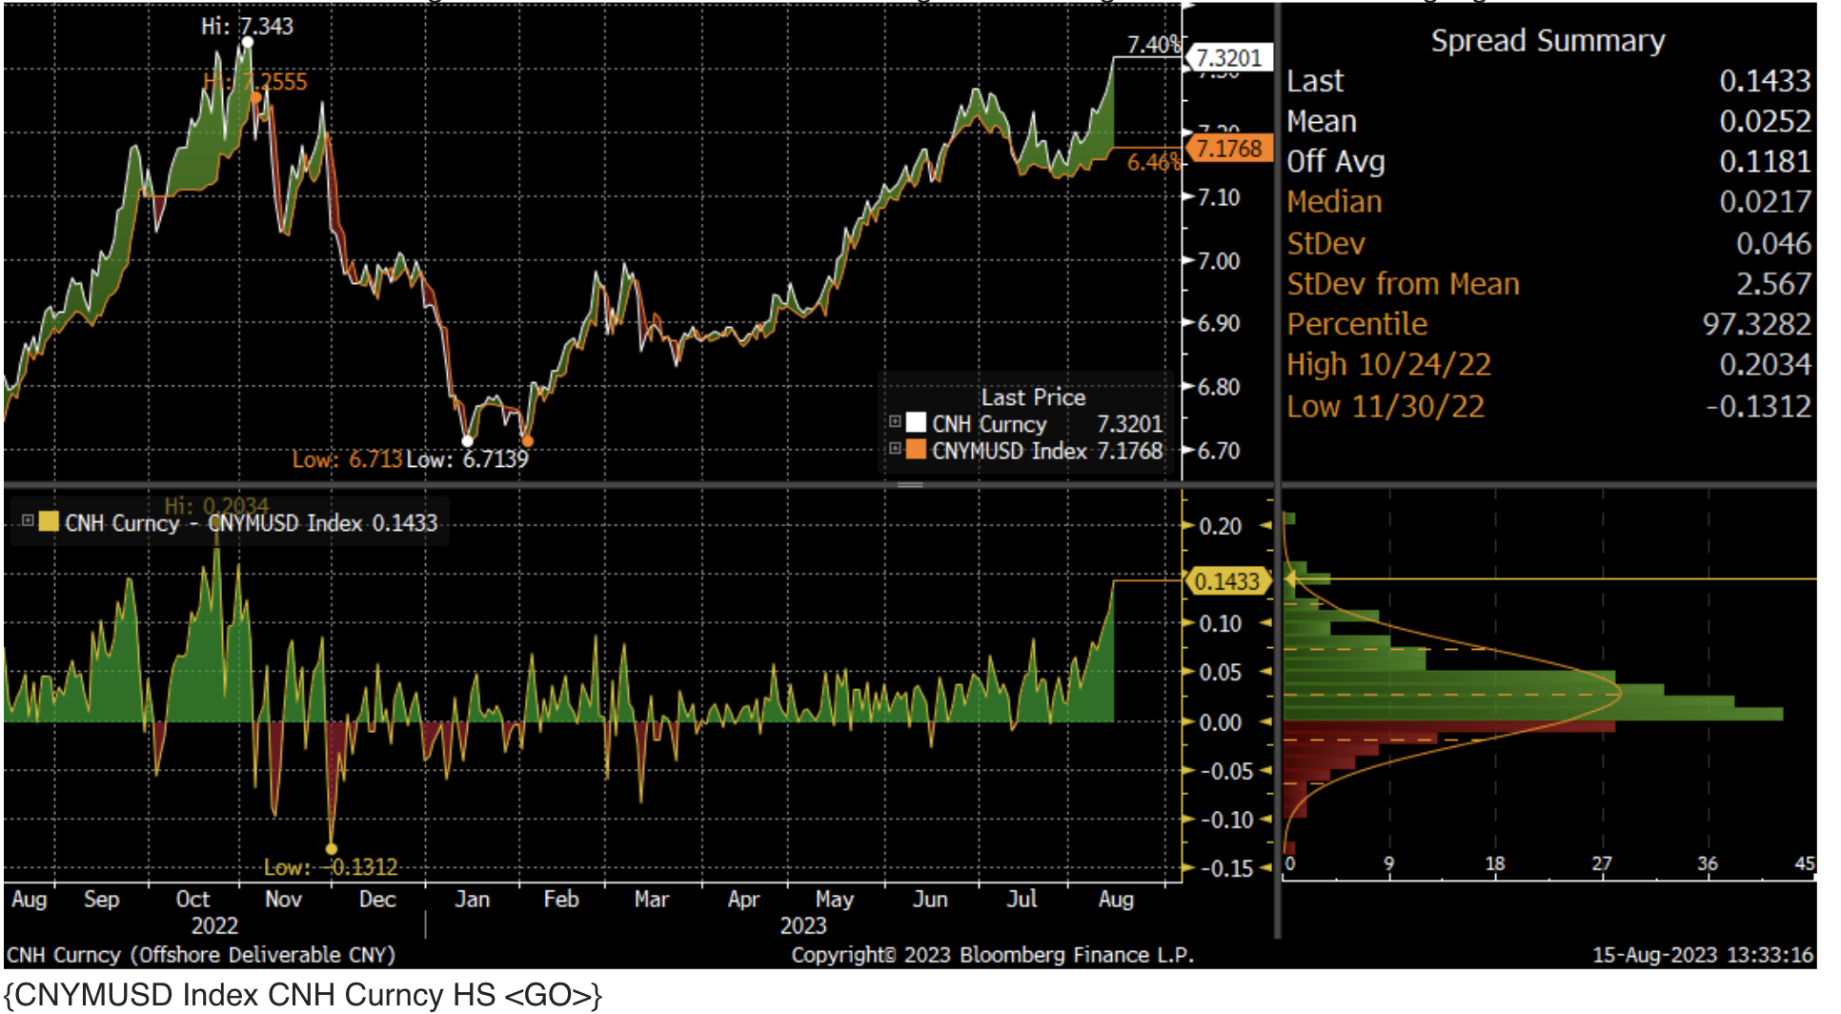The height and width of the screenshot is (1014, 1841).
Task: Select CNH Curncy (Offshore Deliverable CNY) footer text
Action: [x=201, y=955]
